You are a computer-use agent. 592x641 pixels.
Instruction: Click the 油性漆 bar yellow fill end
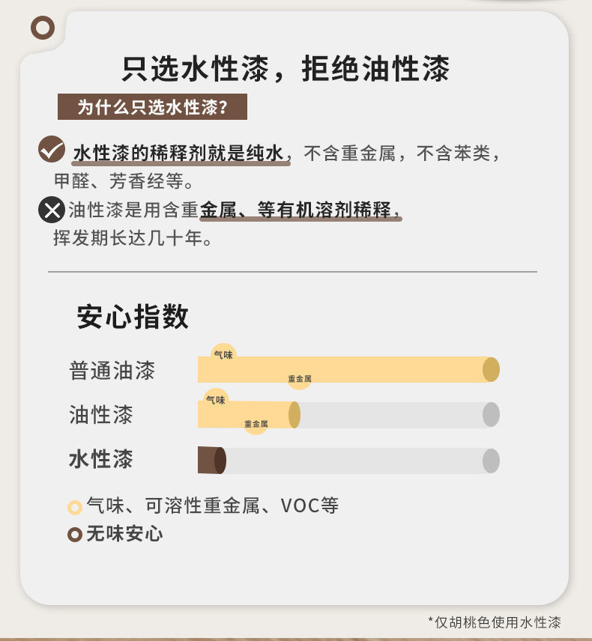pos(295,415)
